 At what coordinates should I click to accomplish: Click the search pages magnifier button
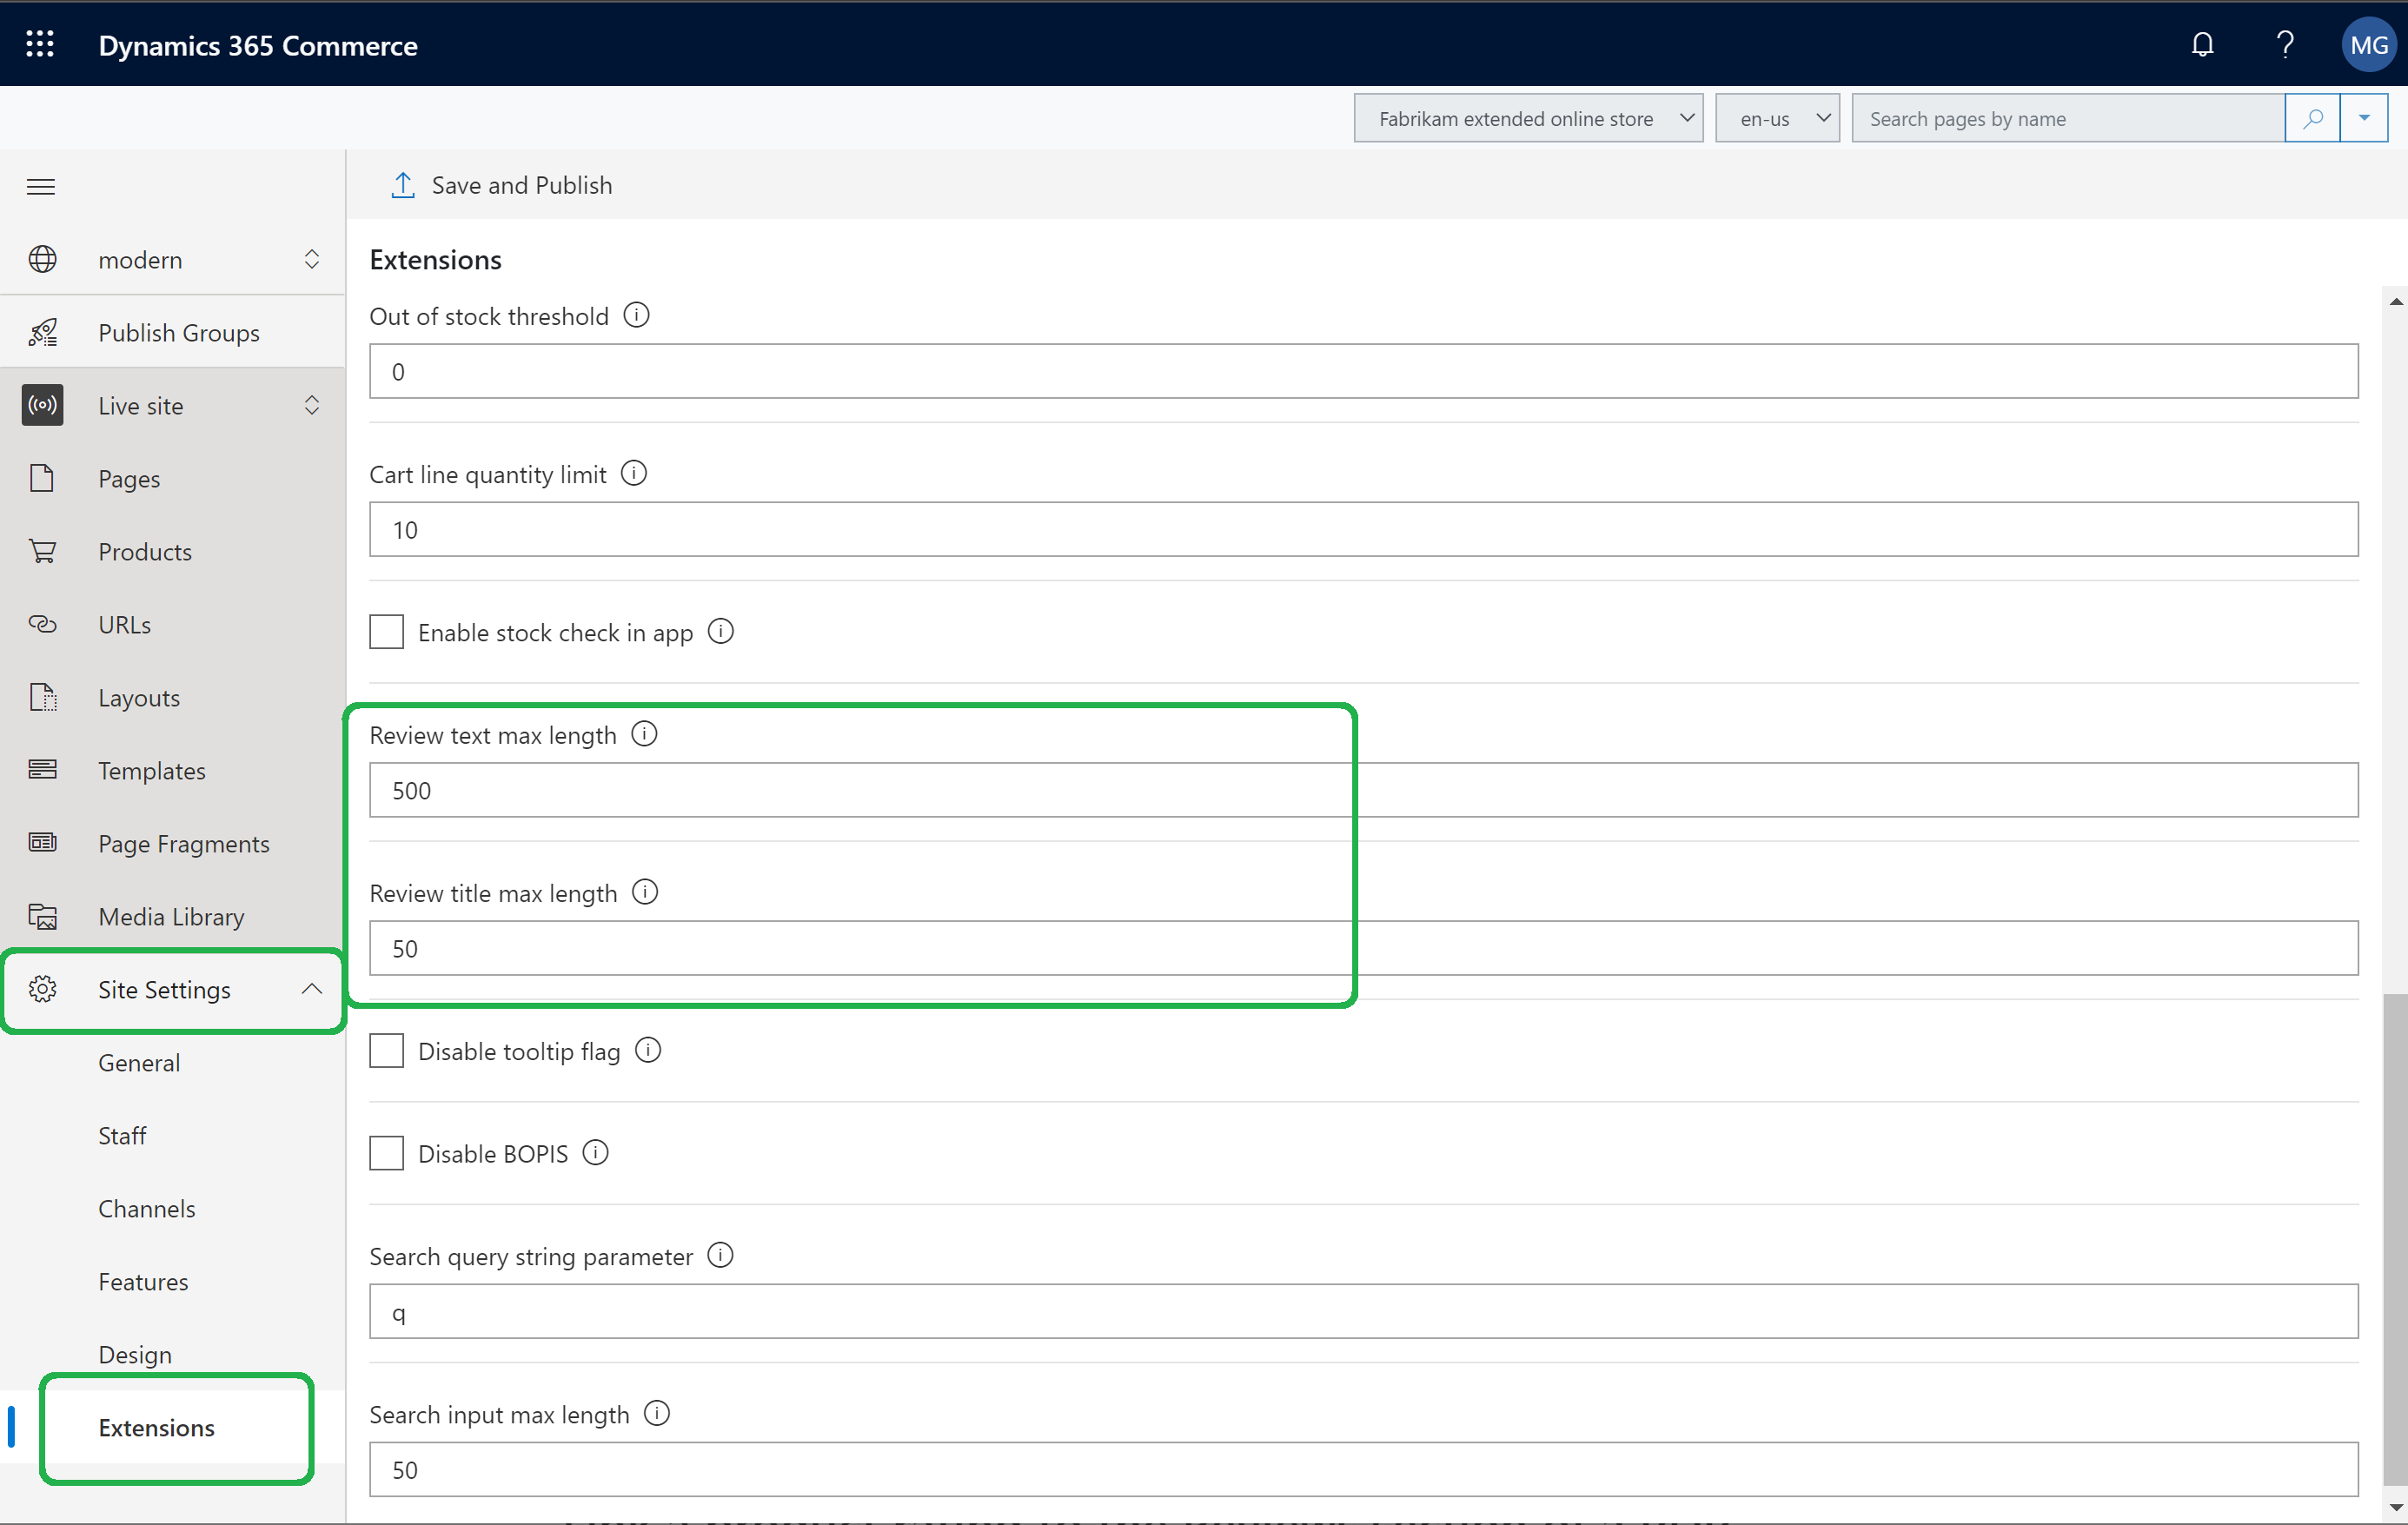point(2313,117)
